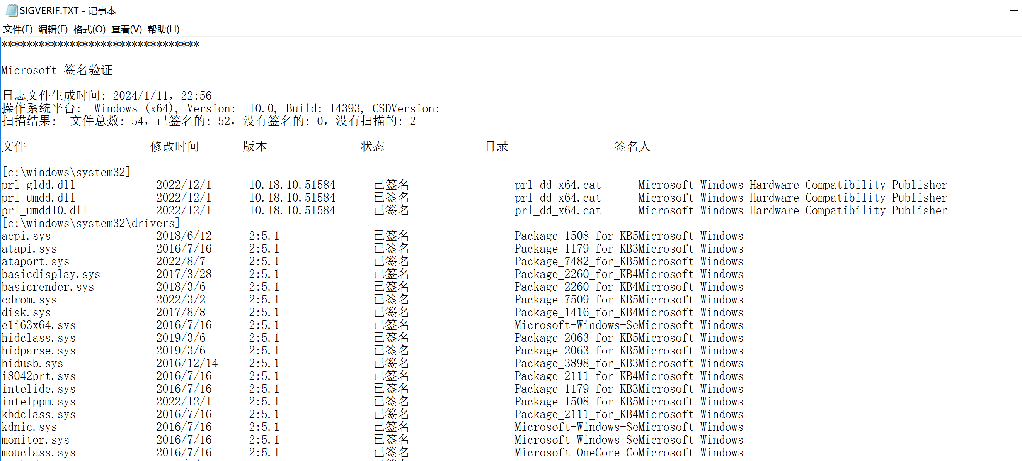The height and width of the screenshot is (461, 1022).
Task: Click the [c:\windows\system32\drivers] section line
Action: pyautogui.click(x=91, y=223)
